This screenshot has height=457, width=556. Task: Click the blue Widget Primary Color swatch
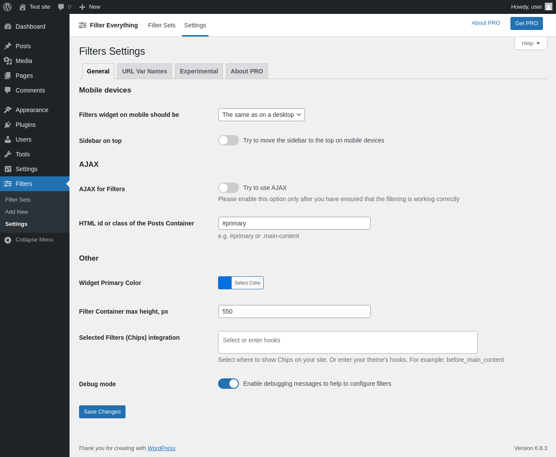pos(225,283)
